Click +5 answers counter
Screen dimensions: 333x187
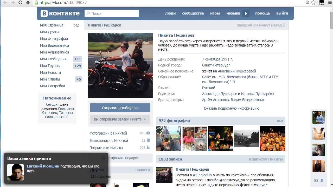[79, 79]
